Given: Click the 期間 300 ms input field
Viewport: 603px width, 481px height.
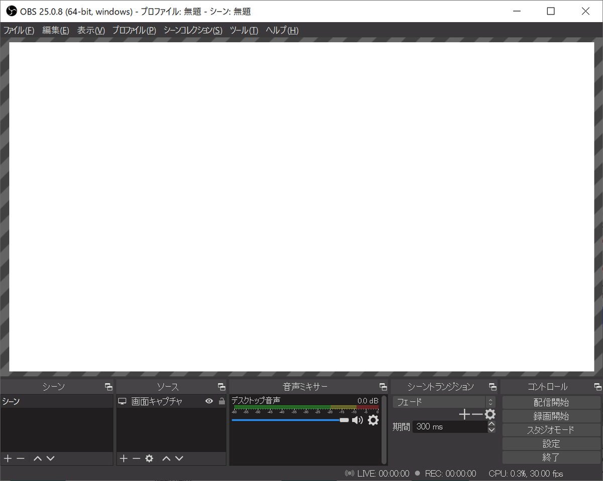Looking at the screenshot, I should pos(450,427).
